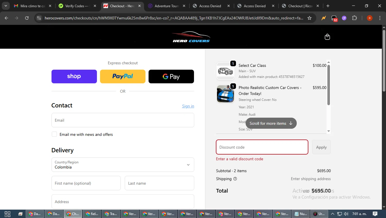Open the Windows notification center

375,214
